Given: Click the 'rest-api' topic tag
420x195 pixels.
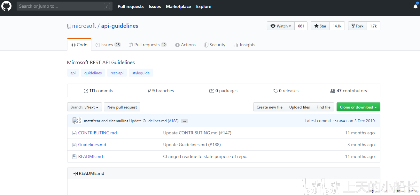Looking at the screenshot, I should click(x=117, y=73).
